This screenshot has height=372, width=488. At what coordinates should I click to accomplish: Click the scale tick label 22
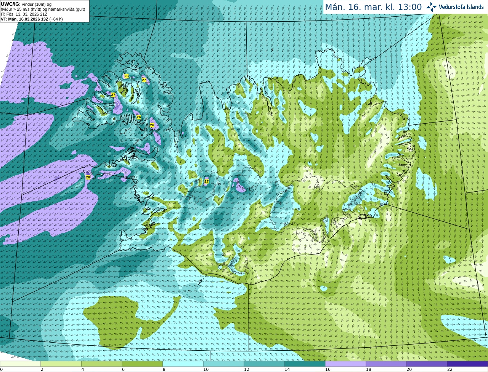click(450, 369)
